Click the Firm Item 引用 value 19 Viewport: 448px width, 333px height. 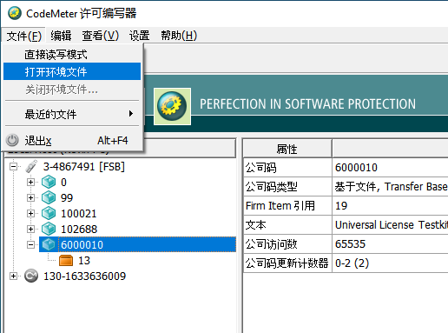[x=390, y=206]
